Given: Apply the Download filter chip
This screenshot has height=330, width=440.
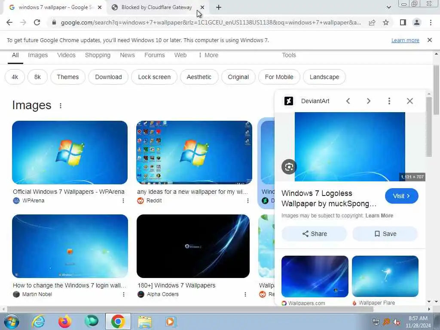Looking at the screenshot, I should pos(108,77).
